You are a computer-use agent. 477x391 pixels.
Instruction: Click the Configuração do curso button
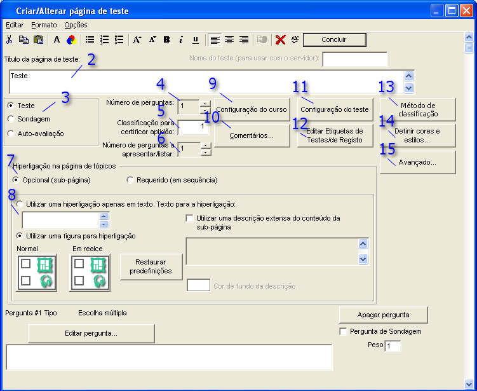(x=252, y=109)
